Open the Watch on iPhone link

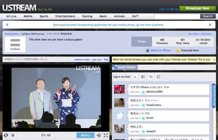160,50
